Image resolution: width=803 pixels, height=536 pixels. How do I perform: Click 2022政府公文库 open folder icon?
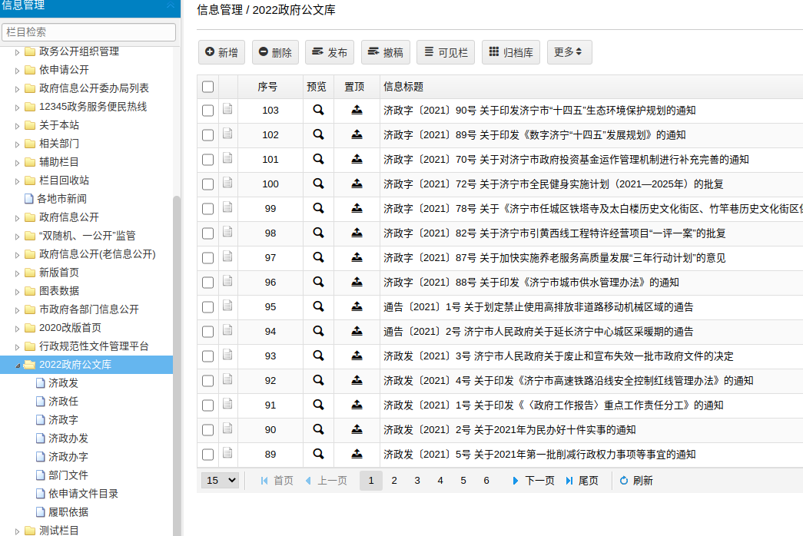30,365
